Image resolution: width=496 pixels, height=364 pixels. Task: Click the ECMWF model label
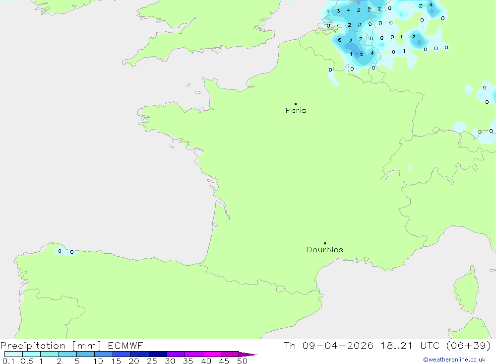pos(125,346)
